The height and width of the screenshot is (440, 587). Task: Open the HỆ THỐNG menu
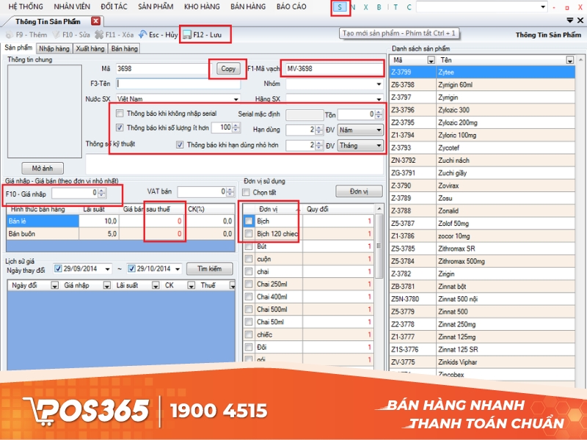[26, 7]
